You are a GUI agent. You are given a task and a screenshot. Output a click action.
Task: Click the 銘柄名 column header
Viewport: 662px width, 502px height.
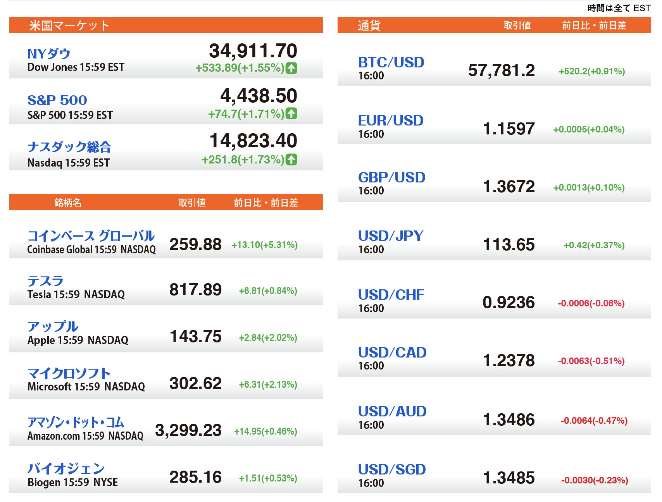(x=68, y=203)
